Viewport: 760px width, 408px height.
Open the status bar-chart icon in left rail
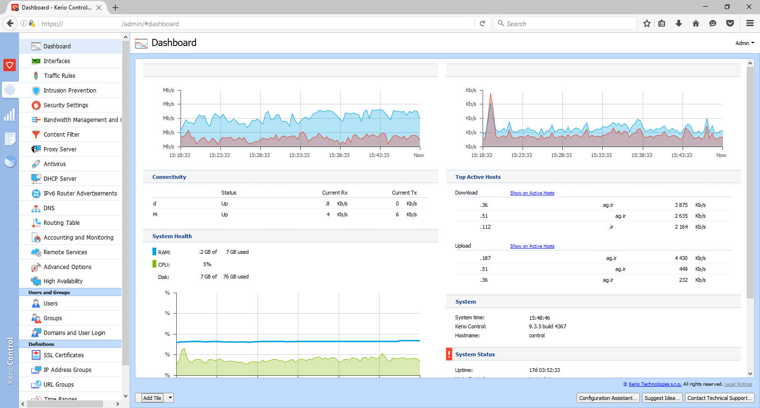9,115
